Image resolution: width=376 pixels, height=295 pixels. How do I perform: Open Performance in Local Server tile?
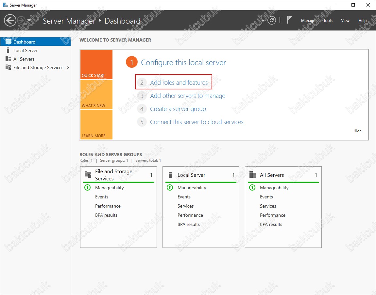[x=190, y=215]
